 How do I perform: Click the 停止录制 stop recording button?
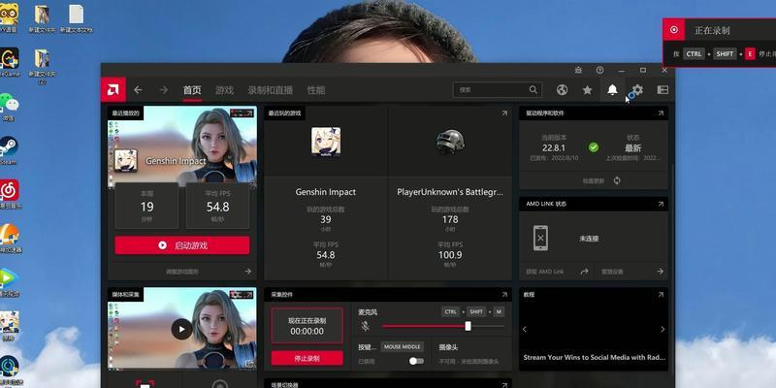pos(307,358)
